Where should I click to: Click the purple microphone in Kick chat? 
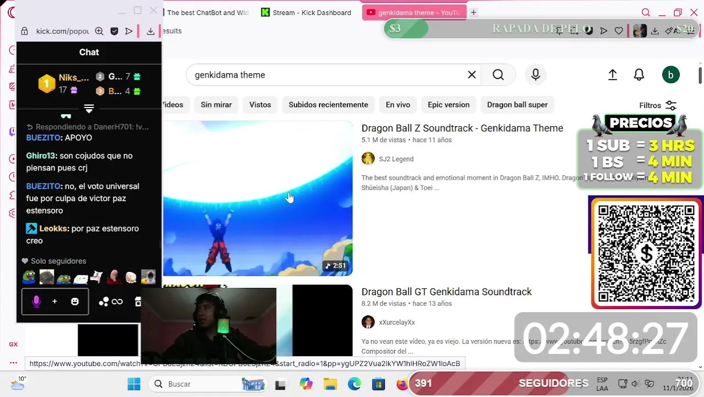coord(36,302)
